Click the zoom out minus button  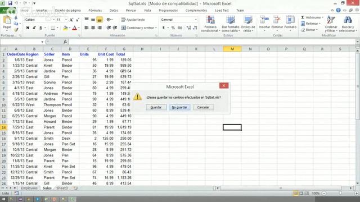click(x=324, y=194)
